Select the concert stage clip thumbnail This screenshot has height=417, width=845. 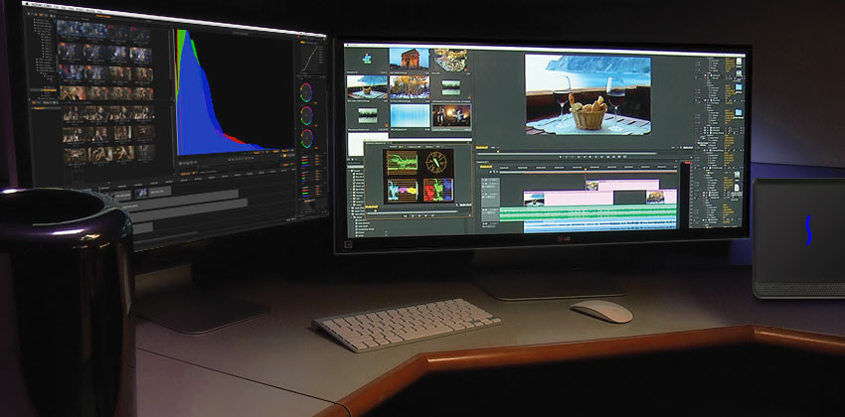[451, 115]
